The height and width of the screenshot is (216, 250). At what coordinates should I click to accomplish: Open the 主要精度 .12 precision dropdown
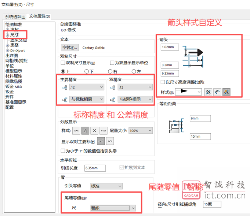click(x=87, y=87)
